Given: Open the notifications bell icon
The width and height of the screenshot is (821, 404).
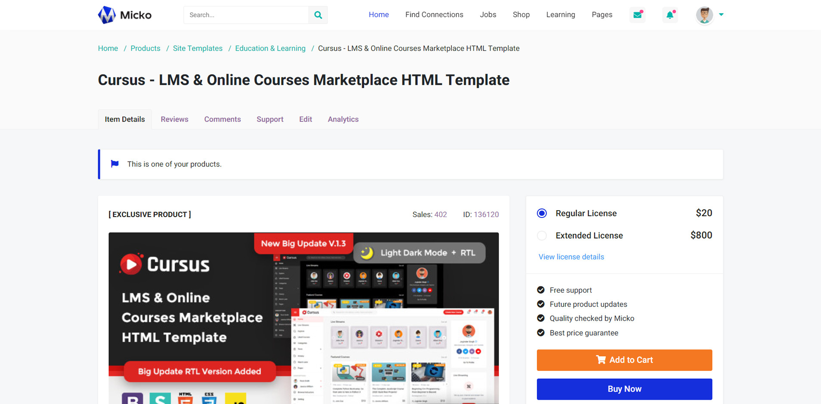Looking at the screenshot, I should click(x=670, y=15).
